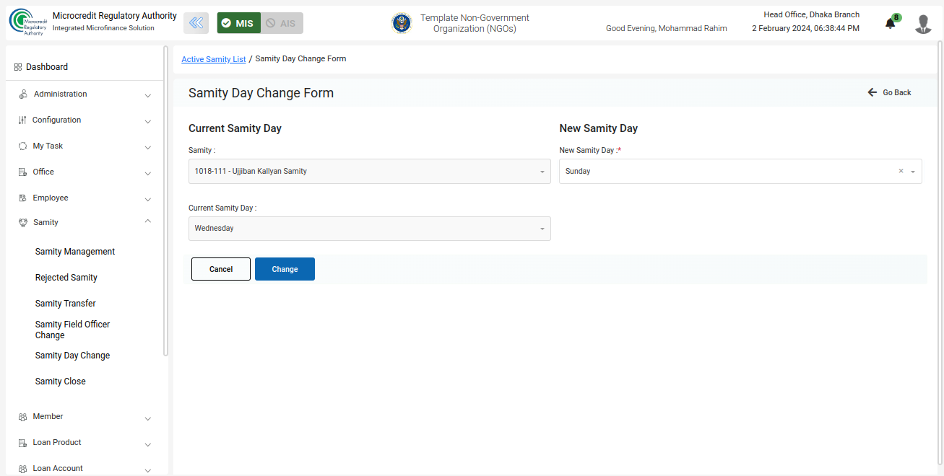Click the Dashboard grid icon
Screen dimensions: 944x476
coord(18,67)
